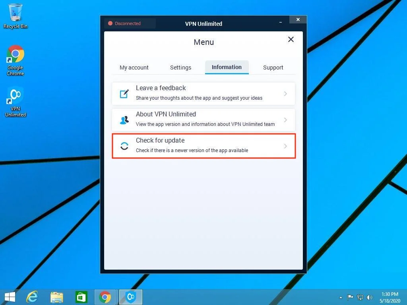
Task: Open Internet Explorer from the taskbar
Action: pos(32,297)
